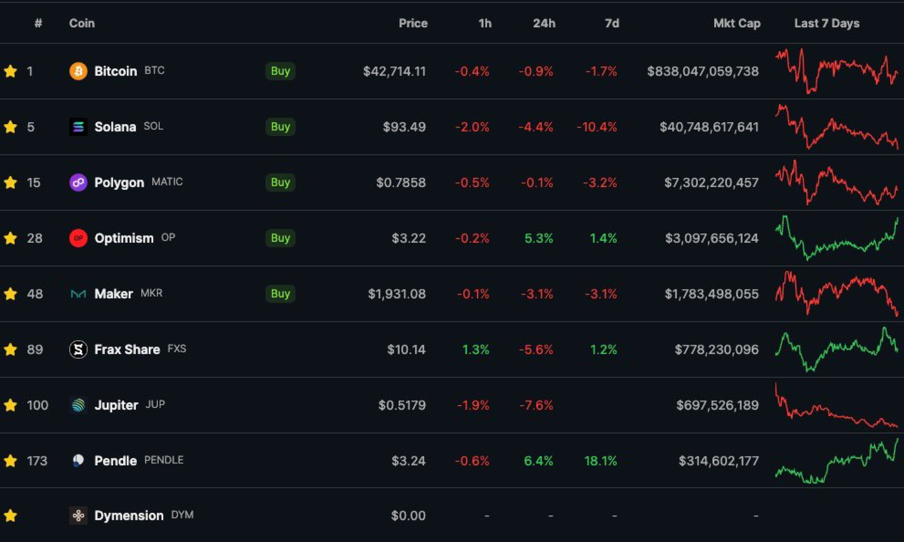
Task: Click Jupiter market cap $697,526,189
Action: pos(717,405)
